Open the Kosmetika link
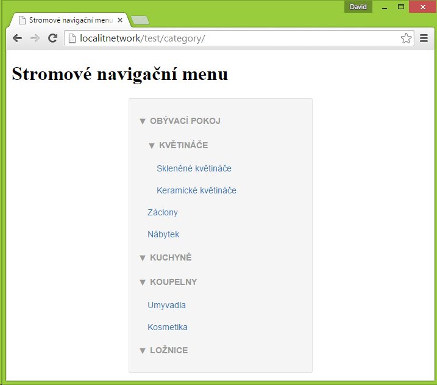 pos(168,327)
